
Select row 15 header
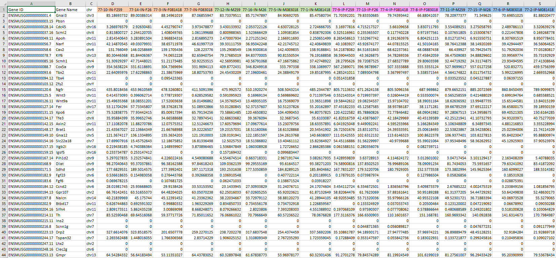tap(4, 90)
